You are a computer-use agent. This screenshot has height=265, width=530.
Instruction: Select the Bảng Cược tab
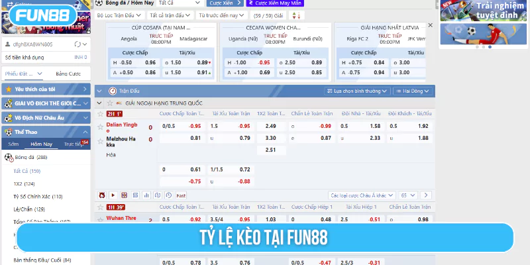[68, 73]
